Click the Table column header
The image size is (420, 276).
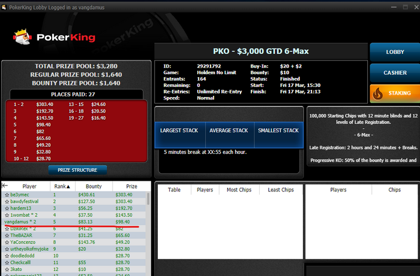tap(174, 190)
